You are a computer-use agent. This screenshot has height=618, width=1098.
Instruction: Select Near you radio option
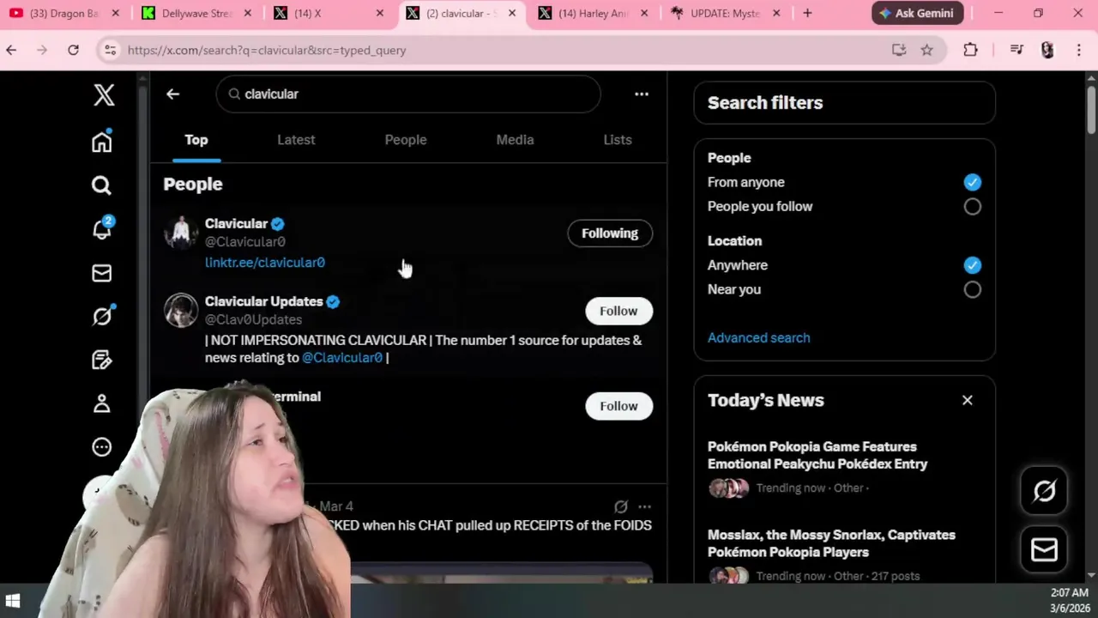click(x=972, y=289)
